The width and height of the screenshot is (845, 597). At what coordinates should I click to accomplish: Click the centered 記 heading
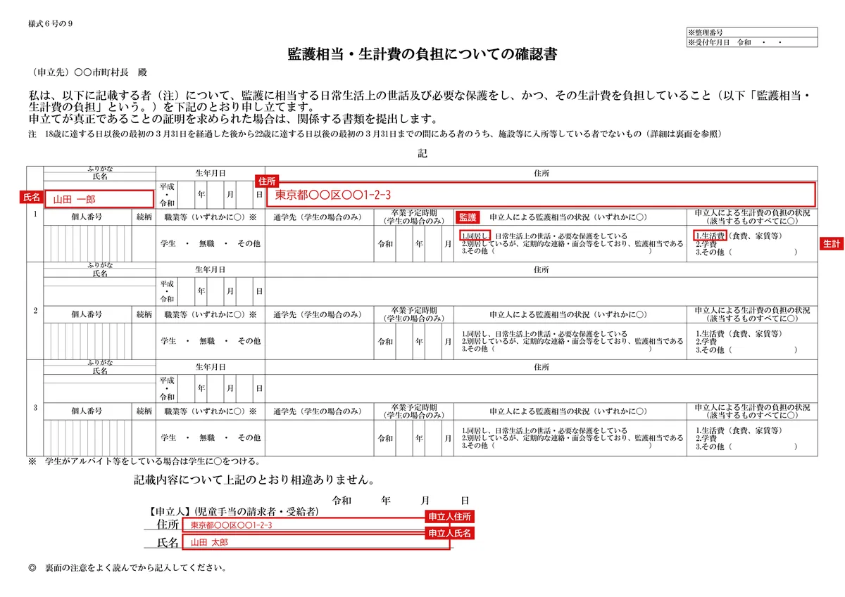click(x=422, y=153)
